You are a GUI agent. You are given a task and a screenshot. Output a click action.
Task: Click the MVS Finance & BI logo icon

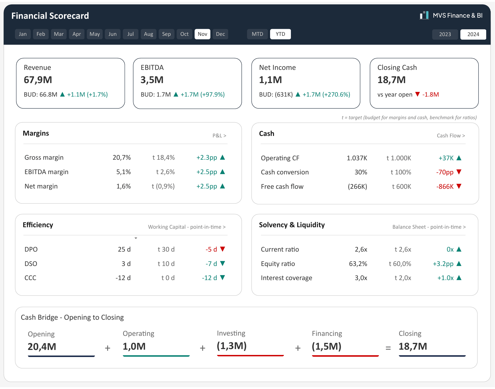click(x=424, y=15)
